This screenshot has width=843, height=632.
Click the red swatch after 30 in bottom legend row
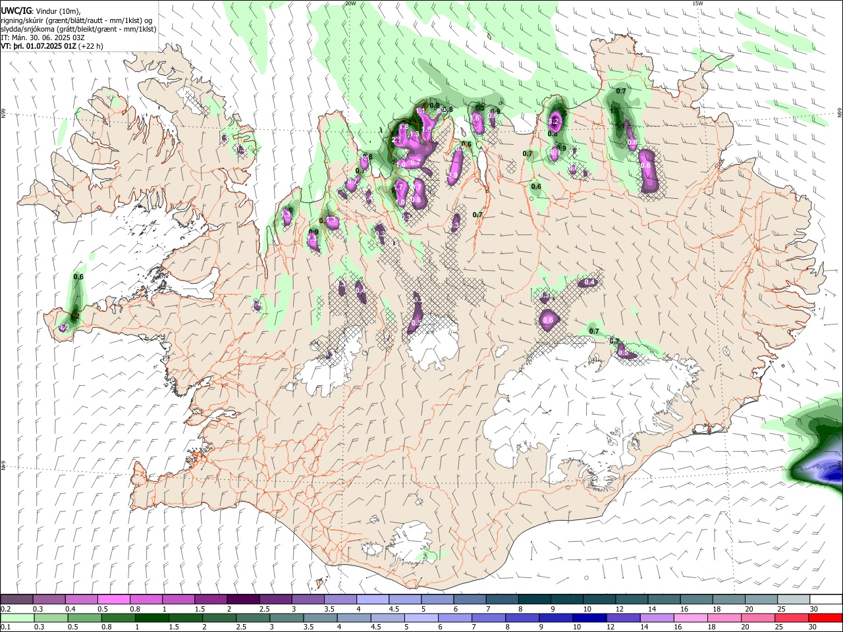(826, 618)
